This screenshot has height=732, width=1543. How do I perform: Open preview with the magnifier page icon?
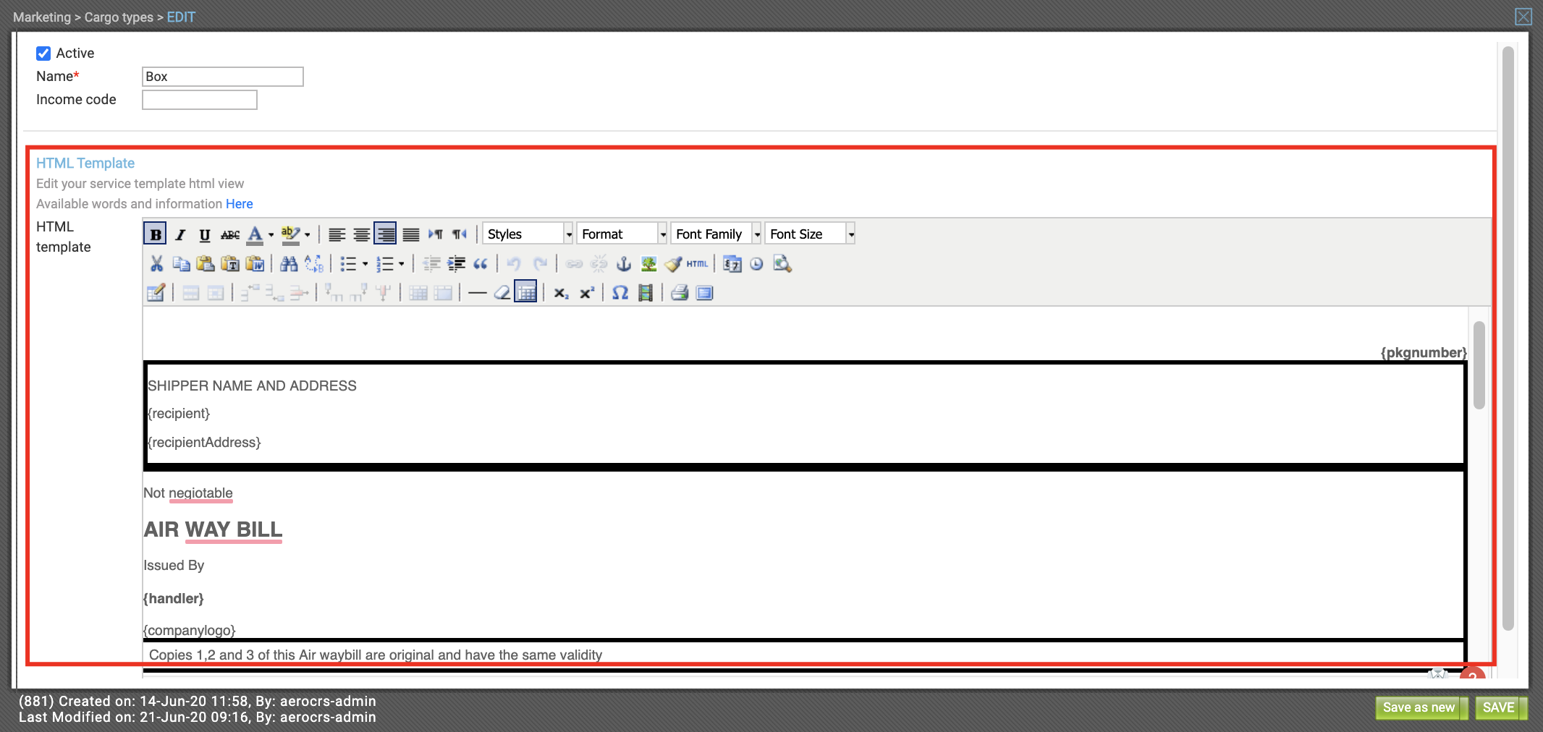[782, 264]
